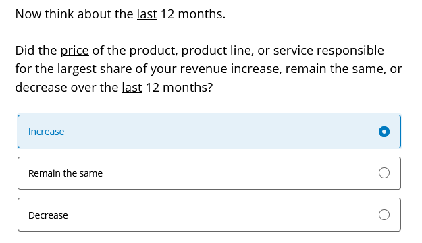This screenshot has width=422, height=243.
Task: Choose the Remain the same radio circle
Action: pos(384,173)
